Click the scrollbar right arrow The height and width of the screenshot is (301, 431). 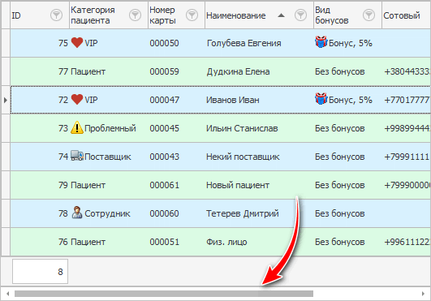point(423,294)
